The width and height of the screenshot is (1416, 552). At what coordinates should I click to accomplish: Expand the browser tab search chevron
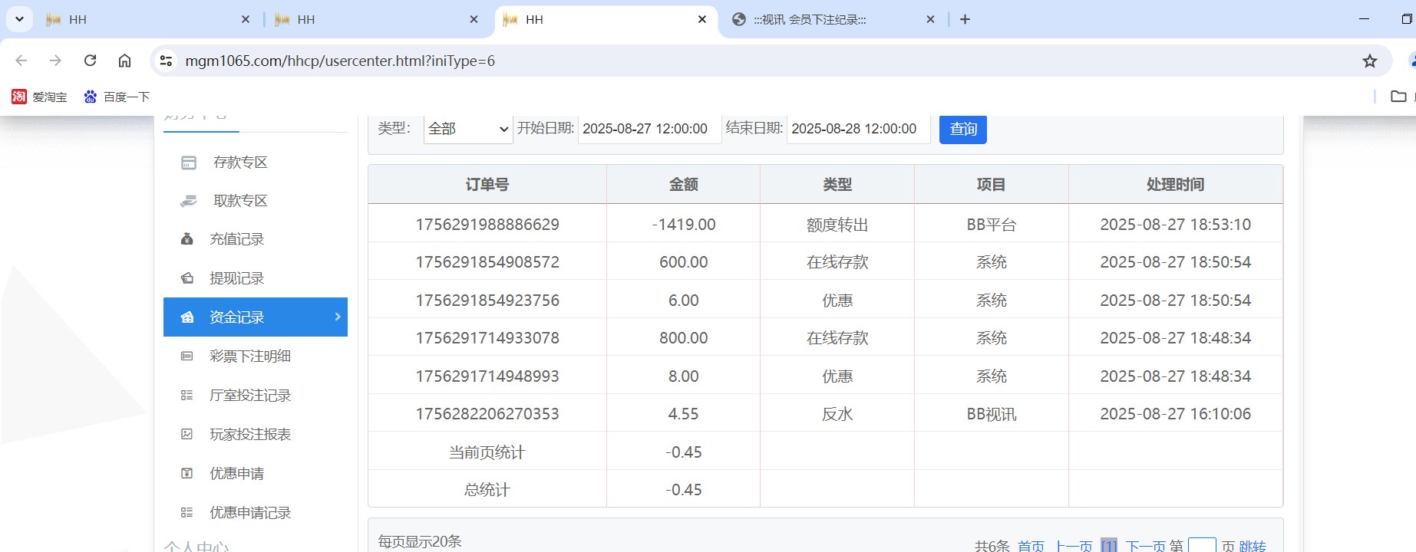(19, 19)
